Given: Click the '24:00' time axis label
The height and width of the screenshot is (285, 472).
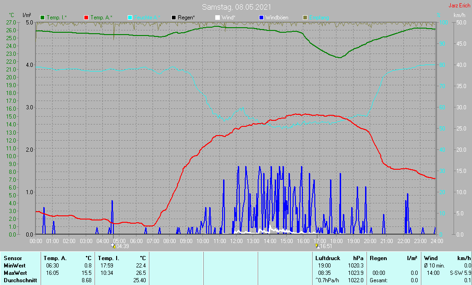Looking at the screenshot, I should [437, 241].
